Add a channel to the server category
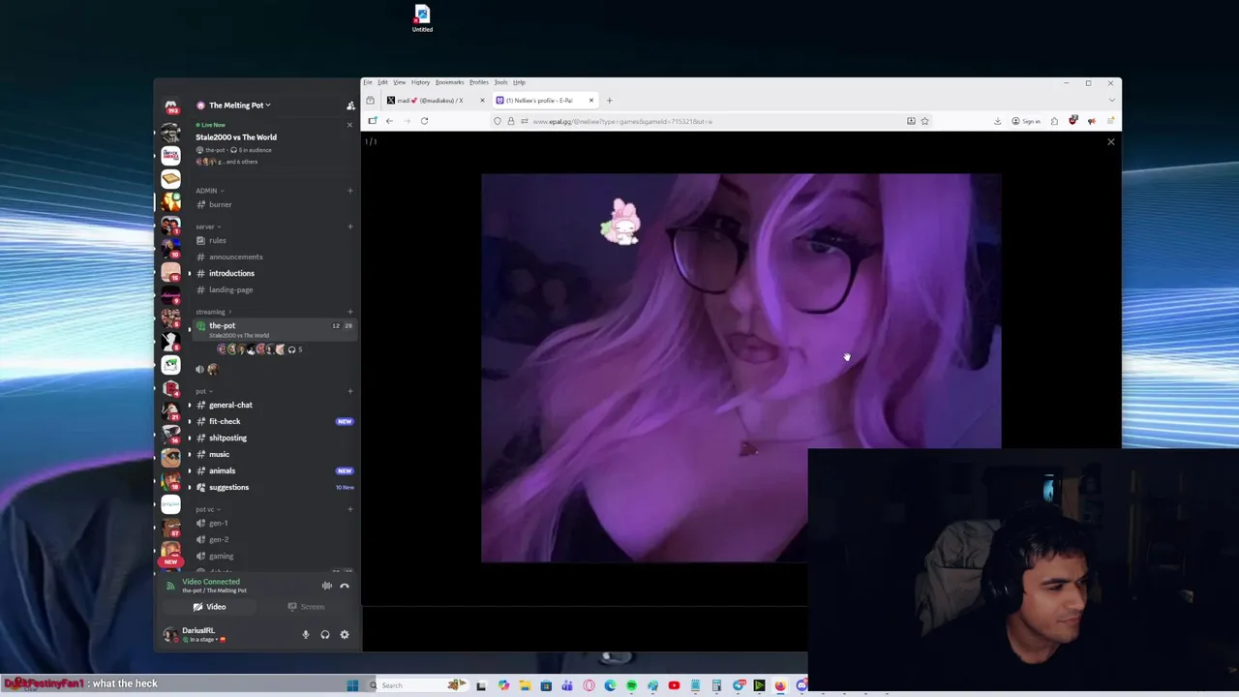 click(349, 227)
